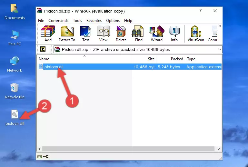This screenshot has width=248, height=167.
Task: Expand the toolbar overflow chevron
Action: [220, 26]
